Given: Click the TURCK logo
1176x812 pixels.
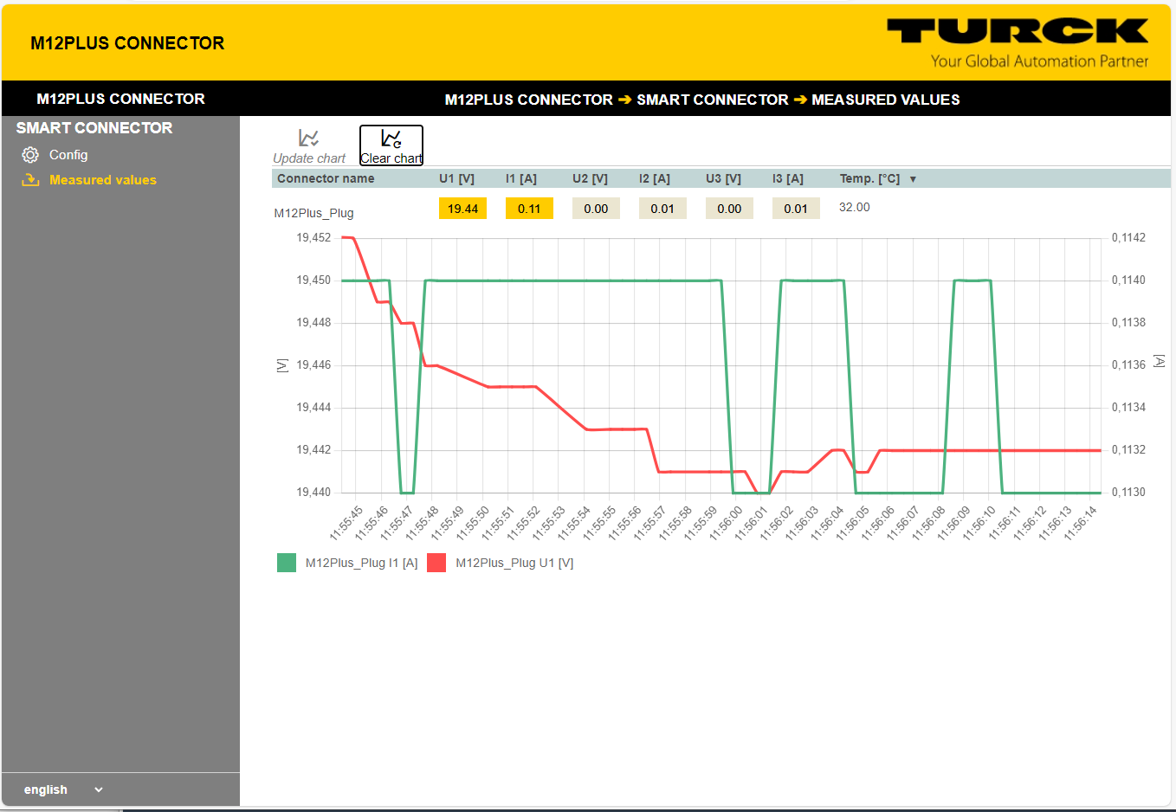Looking at the screenshot, I should [1018, 31].
